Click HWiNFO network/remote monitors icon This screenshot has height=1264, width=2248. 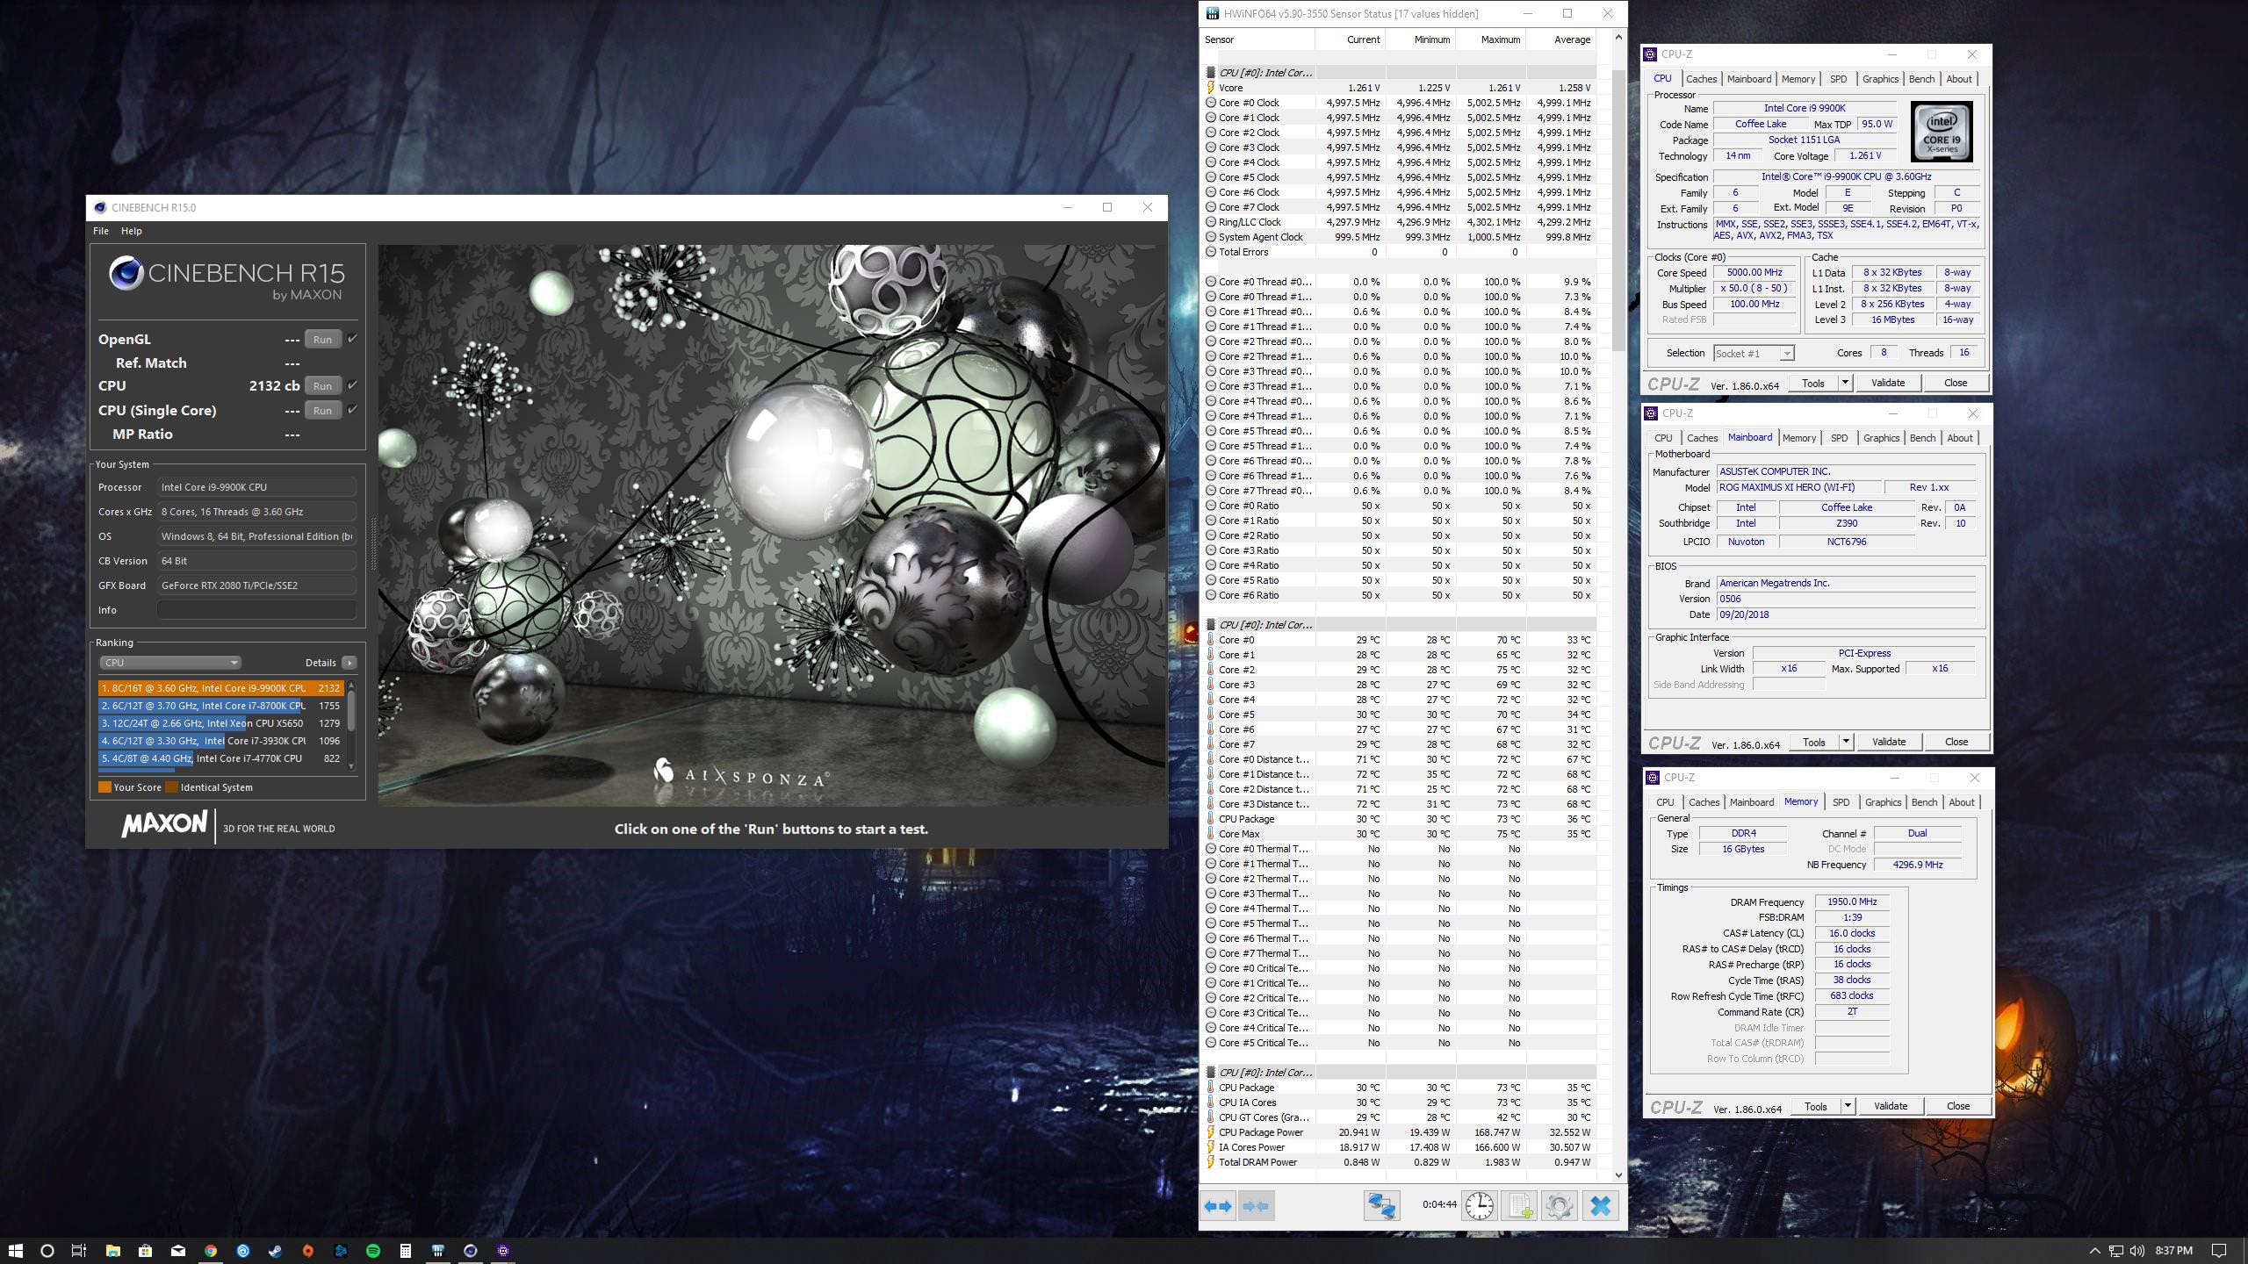pos(1381,1205)
